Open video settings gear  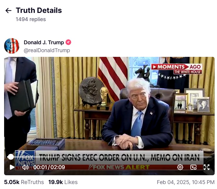[x=180, y=167]
